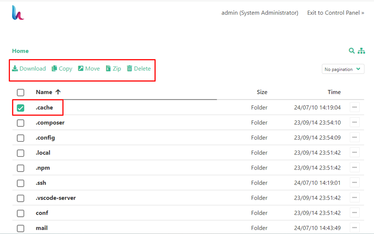Click the Zip archive icon
The height and width of the screenshot is (234, 374).
pyautogui.click(x=108, y=68)
